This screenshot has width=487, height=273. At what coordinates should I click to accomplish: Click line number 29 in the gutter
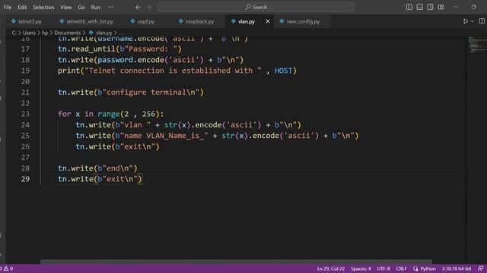25,179
